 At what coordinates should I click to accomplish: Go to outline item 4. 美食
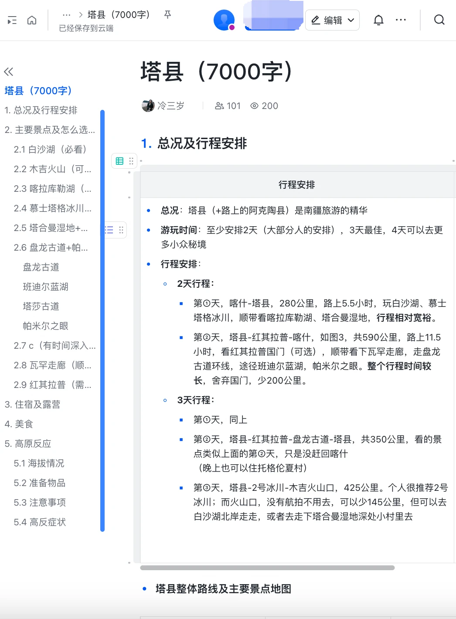pos(19,424)
